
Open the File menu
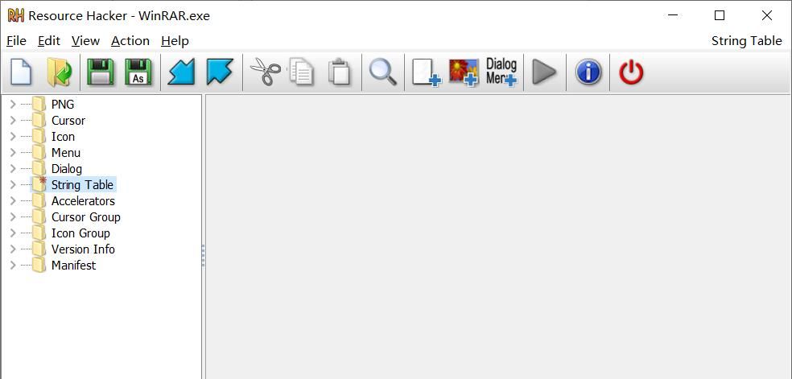click(x=17, y=41)
